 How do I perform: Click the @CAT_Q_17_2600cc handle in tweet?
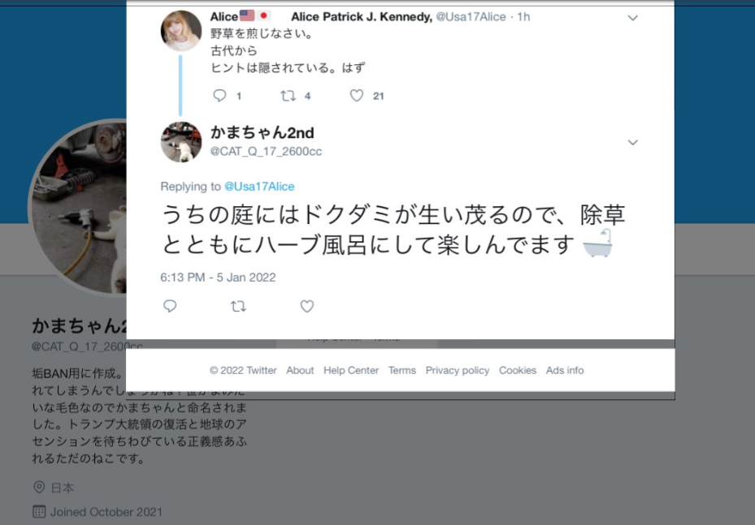(x=266, y=152)
